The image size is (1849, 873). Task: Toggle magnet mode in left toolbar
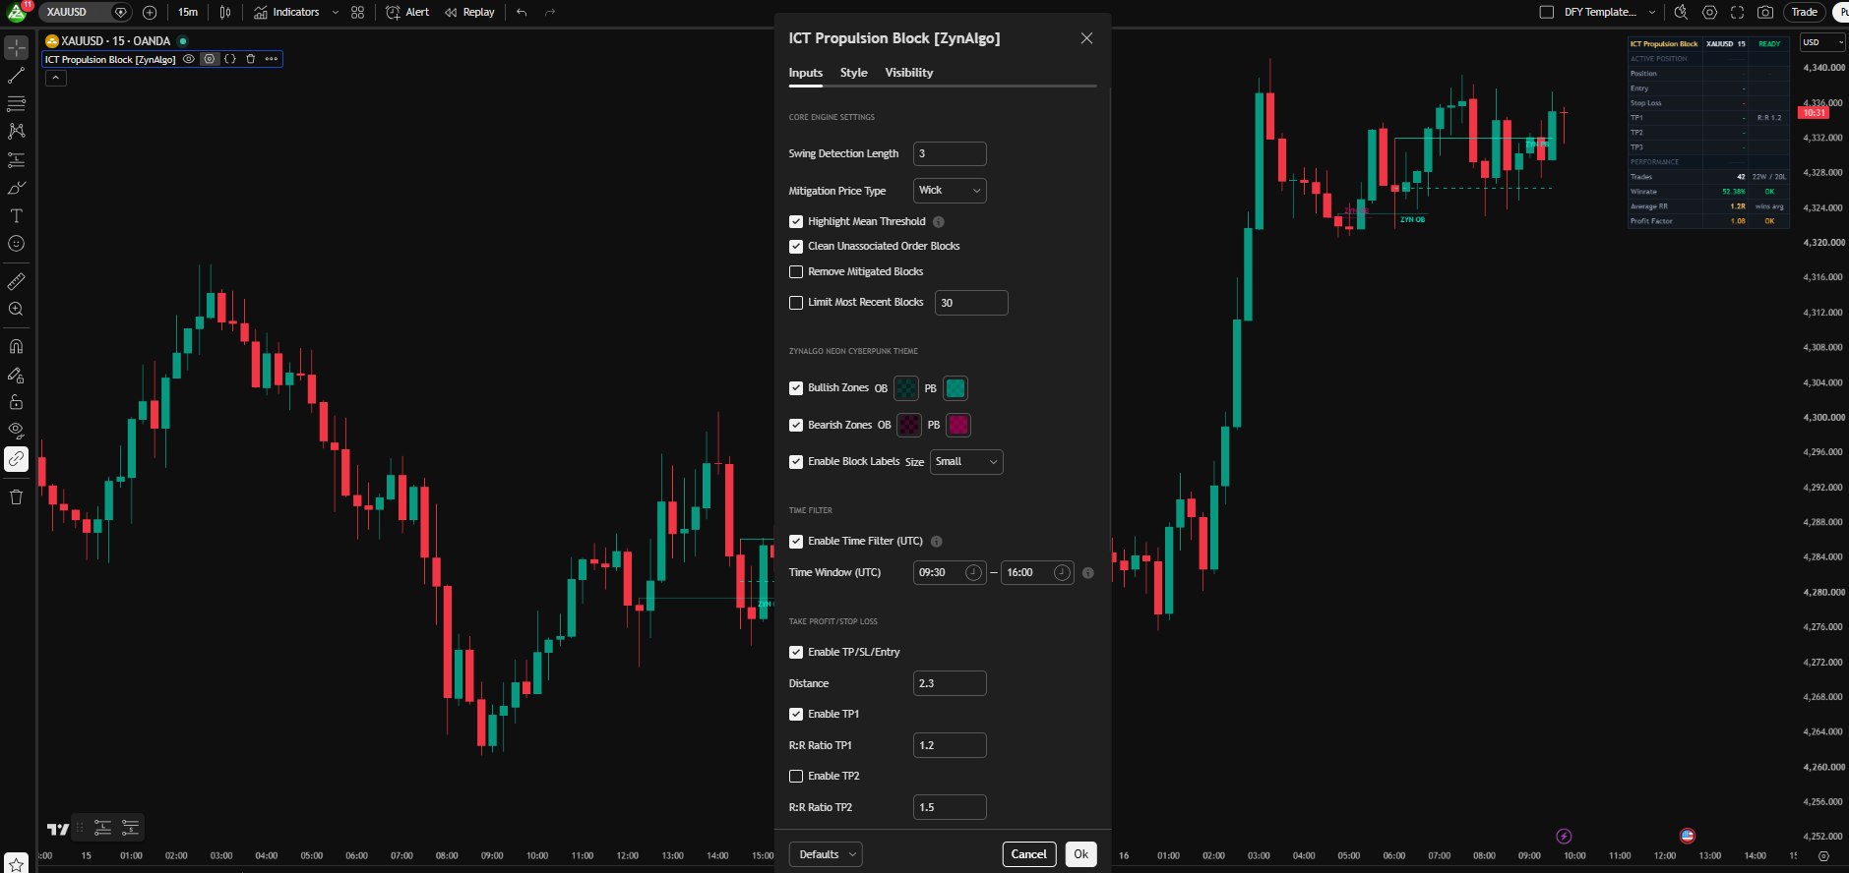(x=16, y=346)
